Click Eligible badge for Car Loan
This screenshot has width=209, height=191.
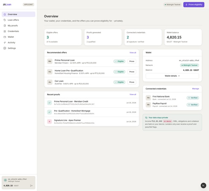coord(119,82)
